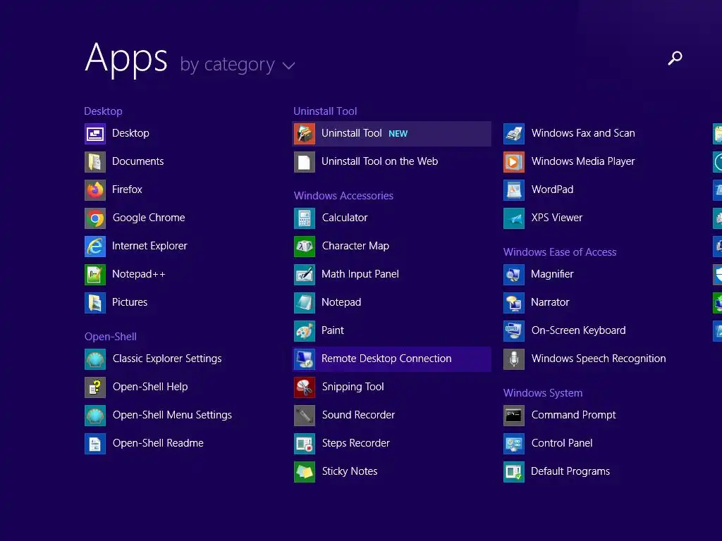This screenshot has height=541, width=722.
Task: Open Notepad icon under Windows Accessories
Action: click(305, 302)
